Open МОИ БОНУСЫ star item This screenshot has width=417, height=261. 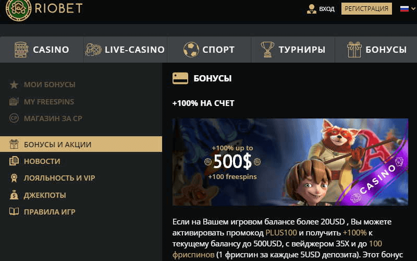pyautogui.click(x=43, y=85)
